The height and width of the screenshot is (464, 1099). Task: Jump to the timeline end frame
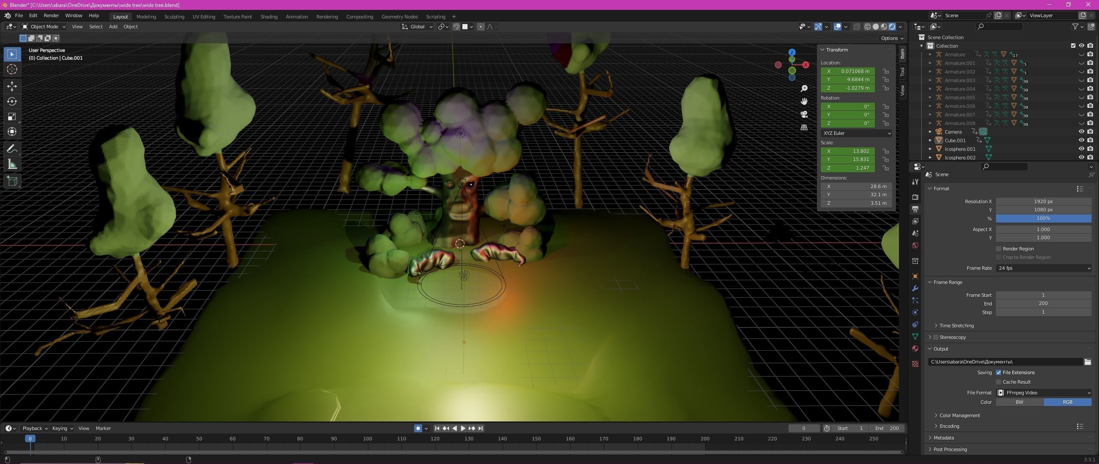(x=480, y=428)
